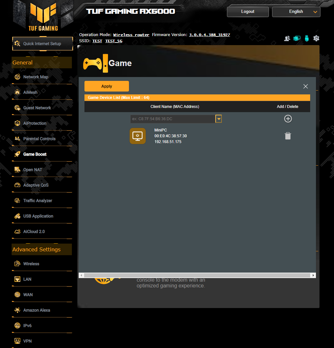
Task: Open Quick Internet Setup wizard
Action: [43, 44]
